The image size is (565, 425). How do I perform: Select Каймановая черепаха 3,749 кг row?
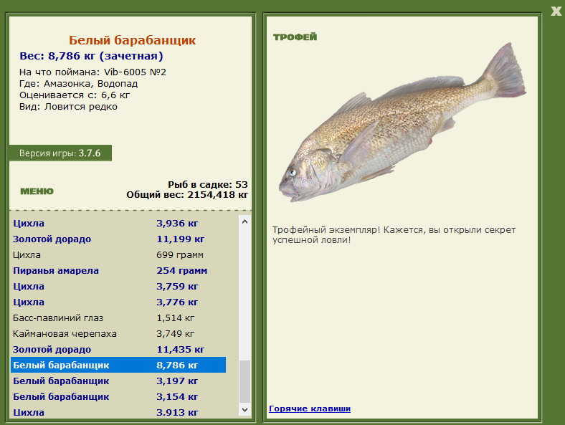pyautogui.click(x=118, y=334)
